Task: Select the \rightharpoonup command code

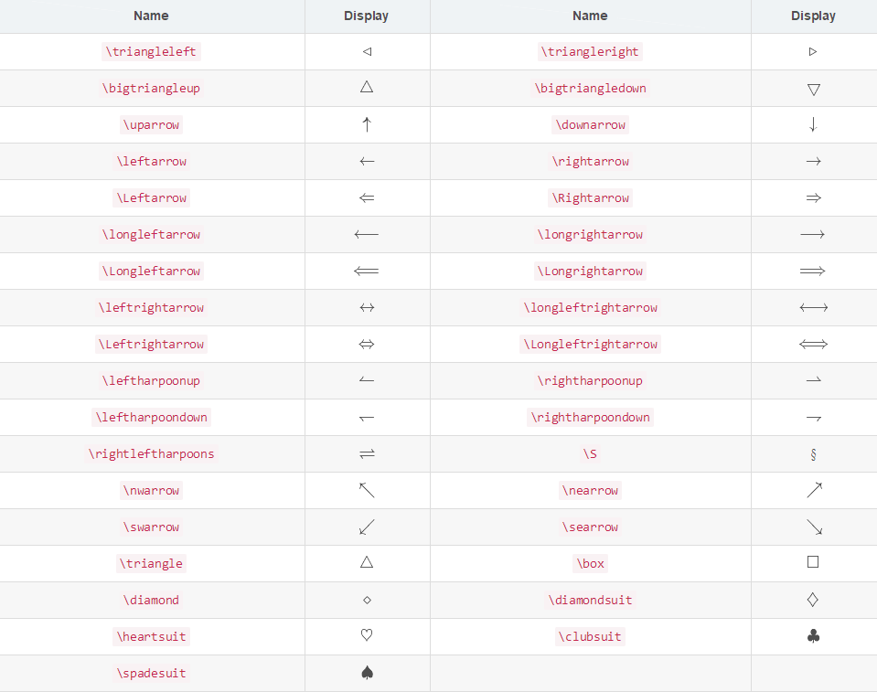Action: click(x=590, y=380)
